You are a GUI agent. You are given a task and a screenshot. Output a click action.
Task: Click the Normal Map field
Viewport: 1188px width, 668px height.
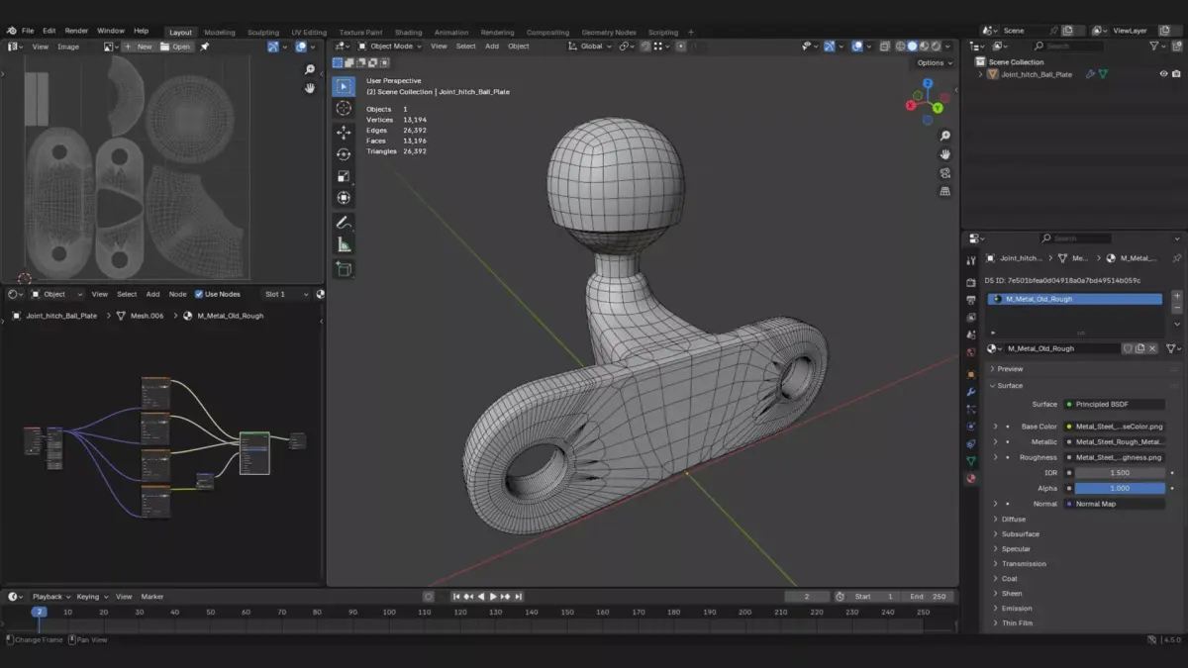point(1114,504)
